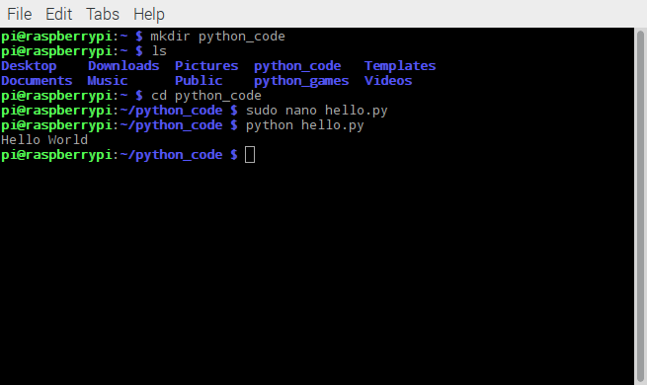Click the Desktop directory name
Screen dimensions: 647x385
pyautogui.click(x=29, y=66)
